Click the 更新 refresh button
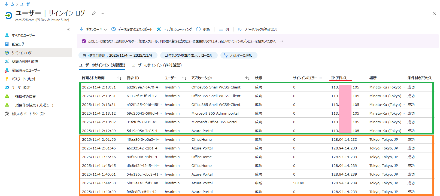 pos(203,29)
